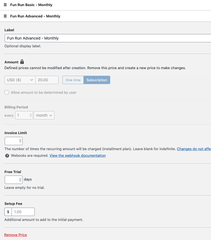211x240 pixels.
Task: Click the lock icon beside Amount
Action: click(x=22, y=62)
